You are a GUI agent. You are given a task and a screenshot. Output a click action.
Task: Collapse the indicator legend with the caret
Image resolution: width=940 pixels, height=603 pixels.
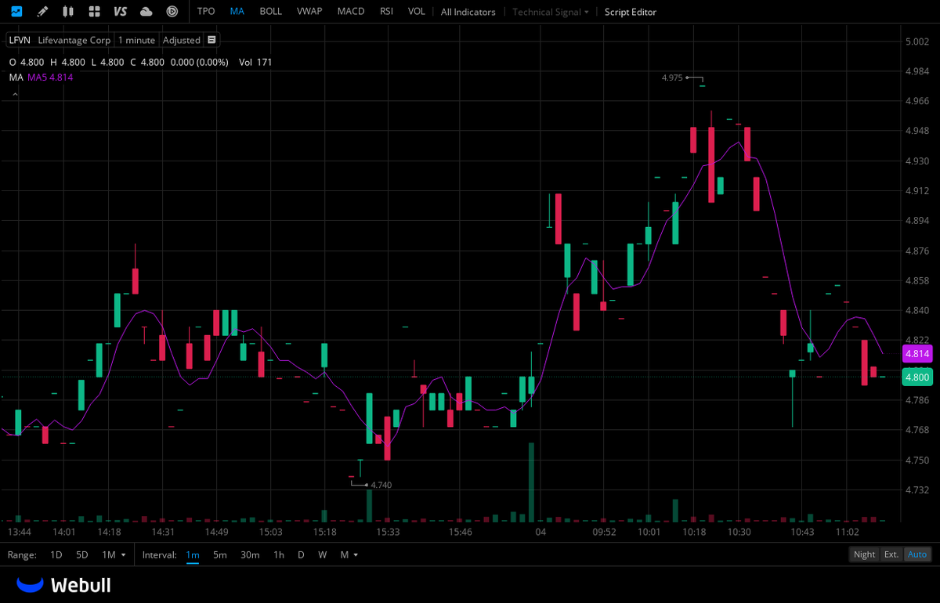[13, 94]
